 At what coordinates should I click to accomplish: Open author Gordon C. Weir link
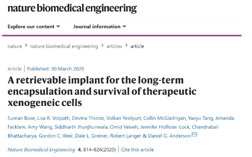click(x=56, y=136)
